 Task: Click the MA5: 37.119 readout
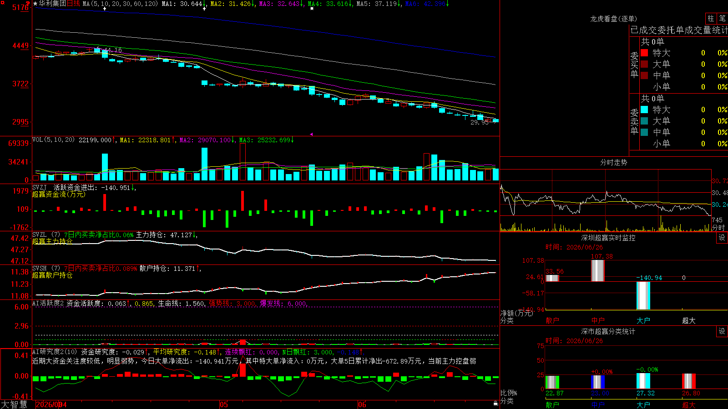point(377,4)
